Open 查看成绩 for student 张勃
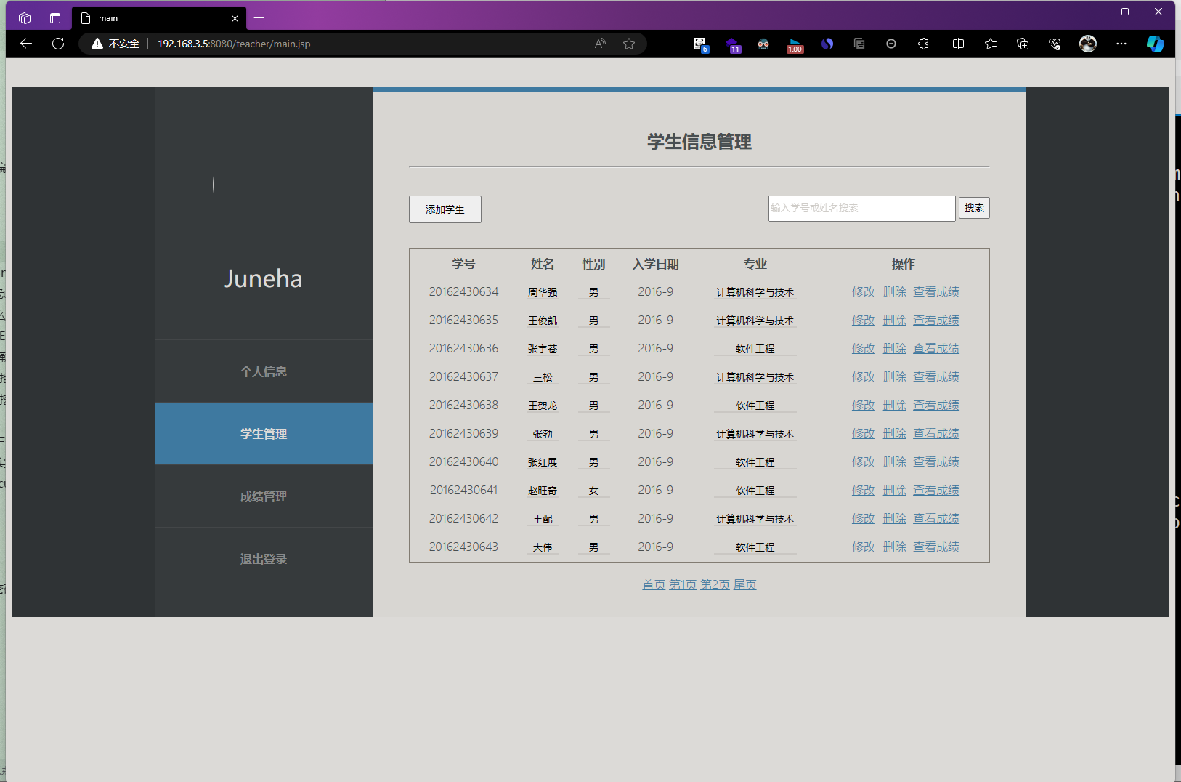Viewport: 1181px width, 782px height. tap(936, 434)
